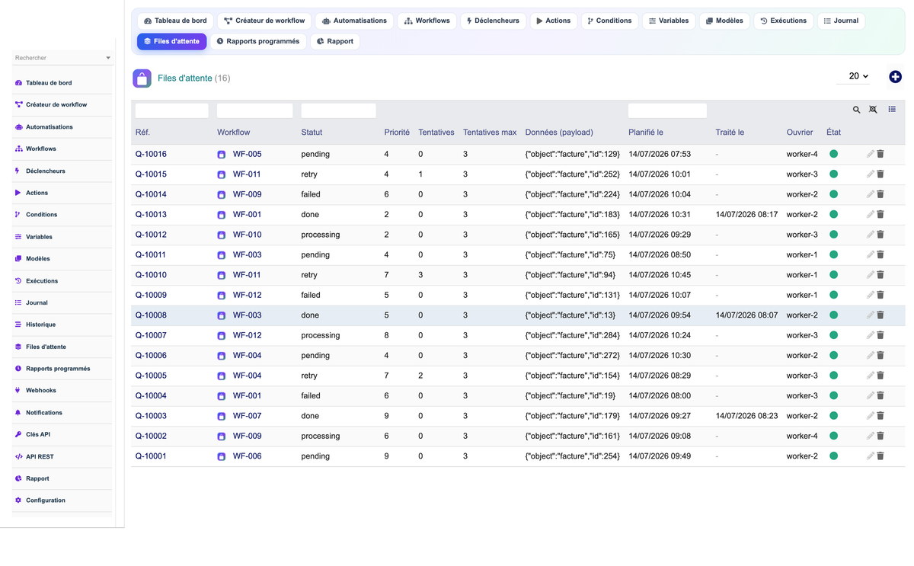Click the clear-search crossed magnifier icon
Image resolution: width=914 pixels, height=566 pixels.
[873, 110]
